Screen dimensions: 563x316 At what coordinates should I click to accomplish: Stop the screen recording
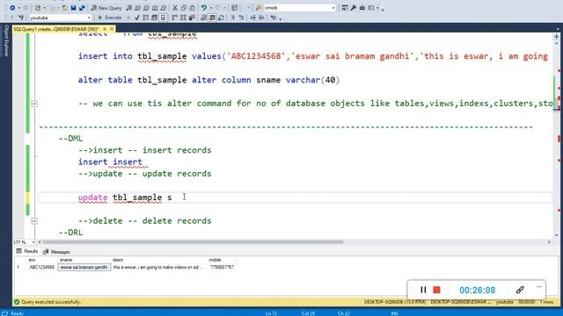point(436,290)
